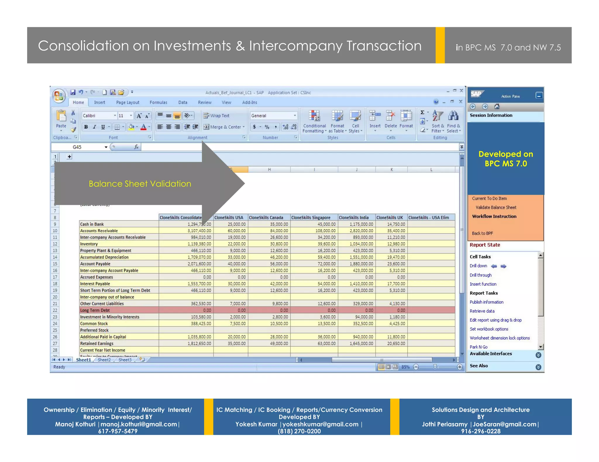
Task: Switch to Normal view in status bar
Action: pyautogui.click(x=381, y=367)
